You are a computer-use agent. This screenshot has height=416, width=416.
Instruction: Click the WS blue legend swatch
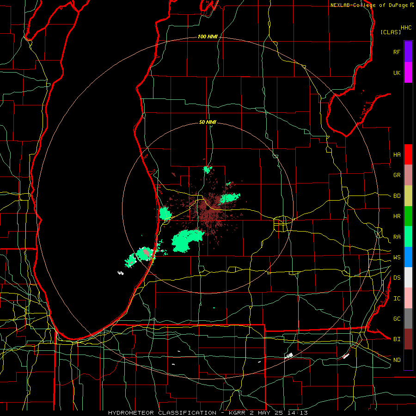[x=408, y=257]
